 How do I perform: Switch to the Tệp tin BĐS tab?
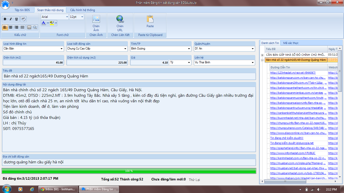coord(22,10)
